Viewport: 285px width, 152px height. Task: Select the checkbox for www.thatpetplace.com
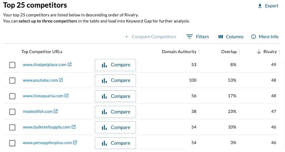tap(12, 65)
